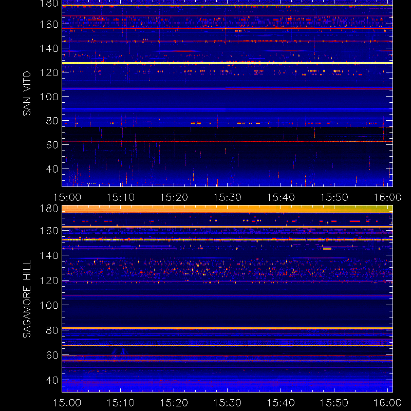411x411 pixels.
Task: Choose the 160 frequency label on Sagamore Hill axis
Action: point(49,231)
